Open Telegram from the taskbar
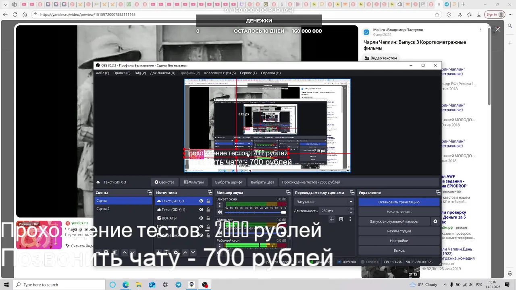 coord(178,285)
